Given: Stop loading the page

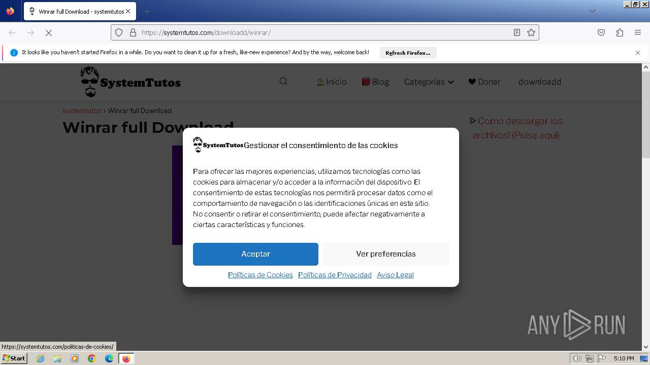Looking at the screenshot, I should click(49, 32).
